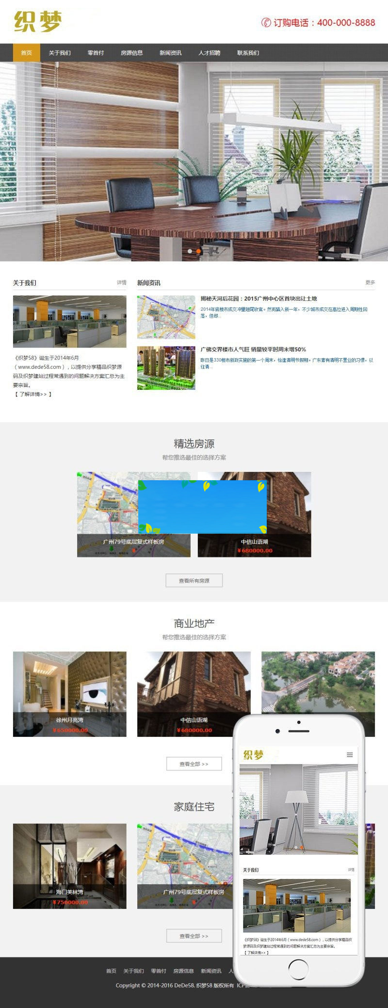Open 联系我们 from the navigation bar
Image resolution: width=388 pixels, height=1008 pixels.
248,52
